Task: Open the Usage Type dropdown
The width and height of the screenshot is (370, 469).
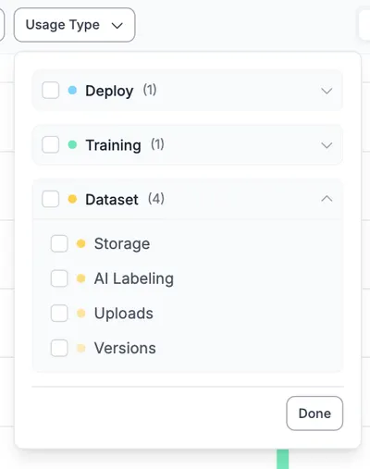Action: point(74,25)
